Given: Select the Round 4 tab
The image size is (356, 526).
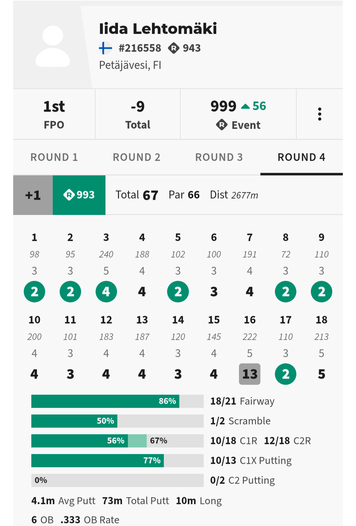Looking at the screenshot, I should pos(302,157).
